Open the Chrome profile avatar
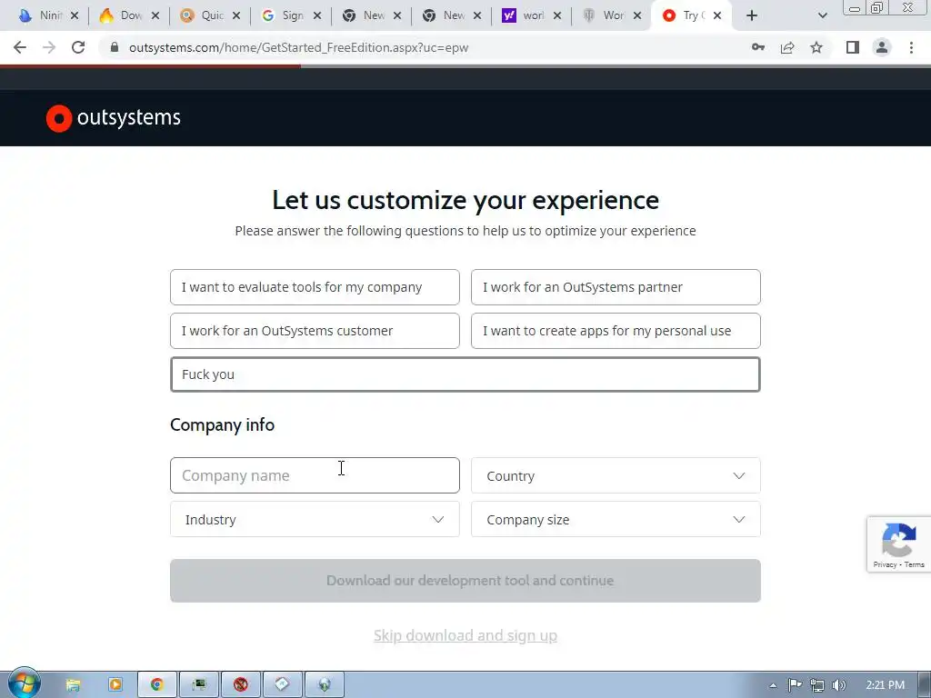This screenshot has height=698, width=931. click(882, 47)
